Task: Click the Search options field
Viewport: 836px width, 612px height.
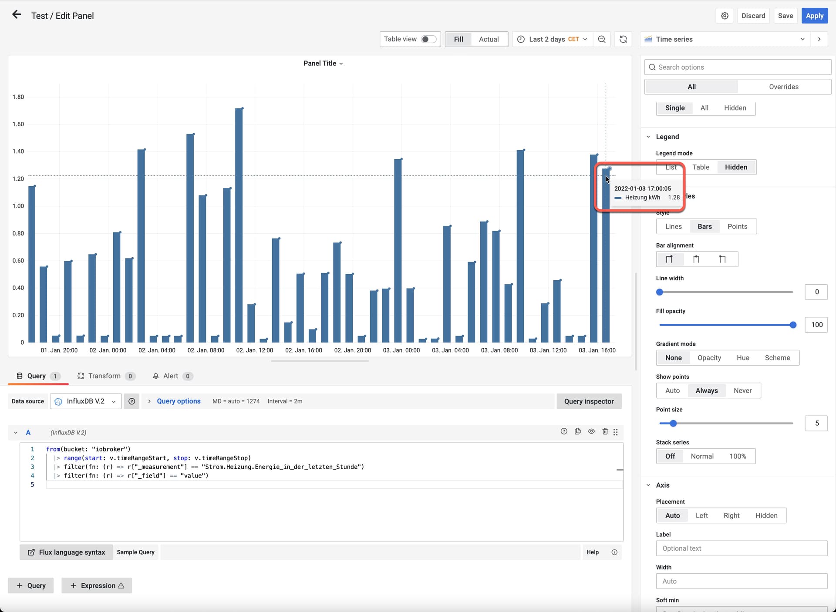Action: tap(738, 67)
